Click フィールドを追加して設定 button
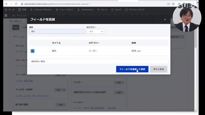Viewport: 205px width, 115px height. pos(132,69)
